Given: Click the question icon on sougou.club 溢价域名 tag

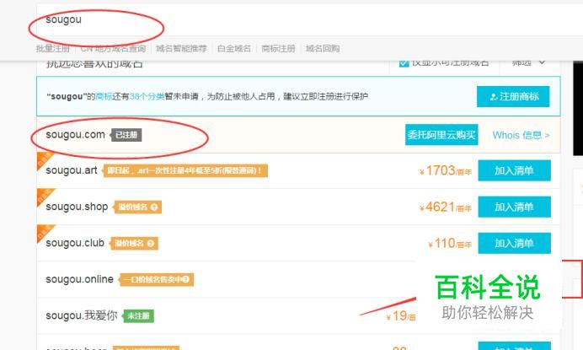Looking at the screenshot, I should pos(151,243).
